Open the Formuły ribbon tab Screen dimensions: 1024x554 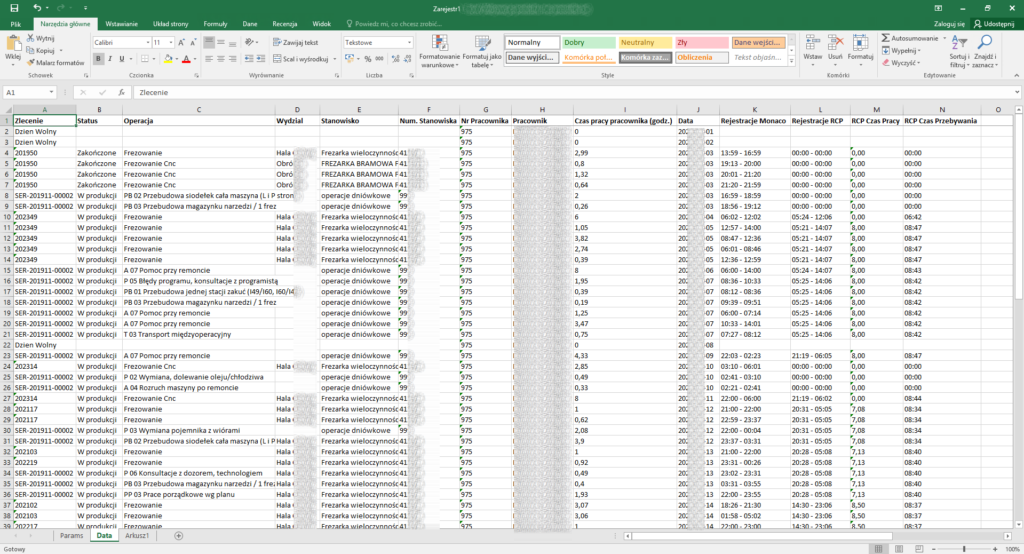(x=215, y=24)
